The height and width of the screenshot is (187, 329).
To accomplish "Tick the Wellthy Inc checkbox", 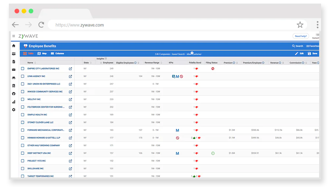I will (x=23, y=99).
